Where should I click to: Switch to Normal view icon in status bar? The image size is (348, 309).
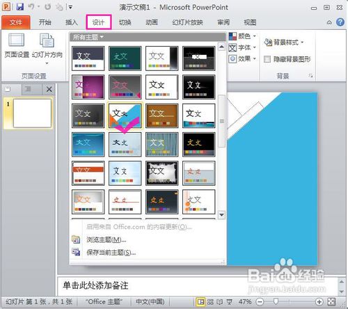200,302
